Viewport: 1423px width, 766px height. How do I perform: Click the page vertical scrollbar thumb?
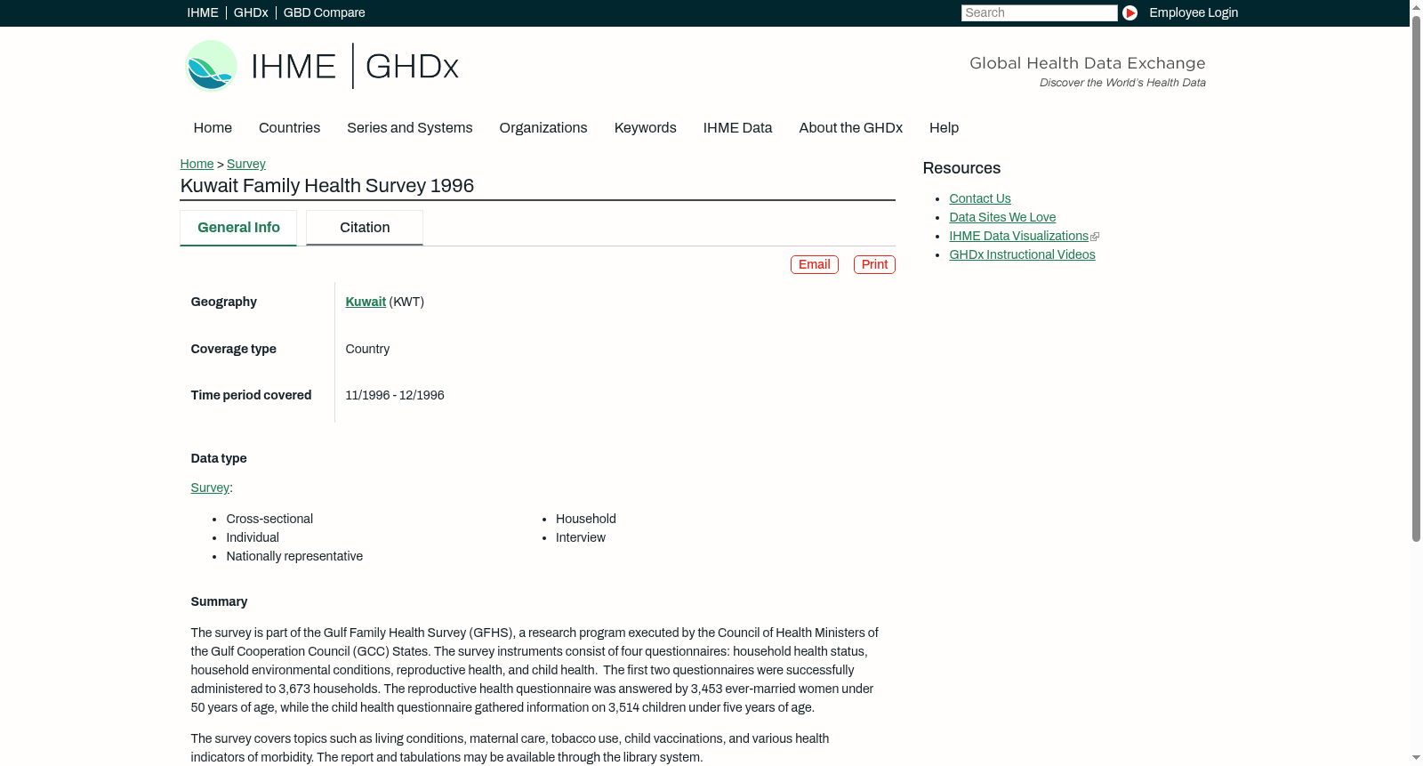1416,279
